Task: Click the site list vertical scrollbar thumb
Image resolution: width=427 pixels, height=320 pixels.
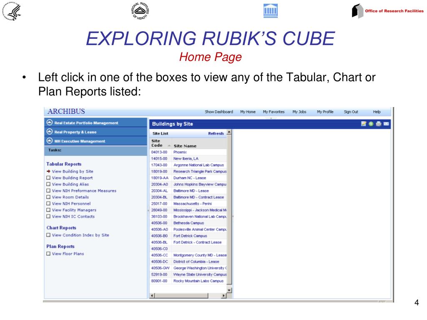Action: 229,210
